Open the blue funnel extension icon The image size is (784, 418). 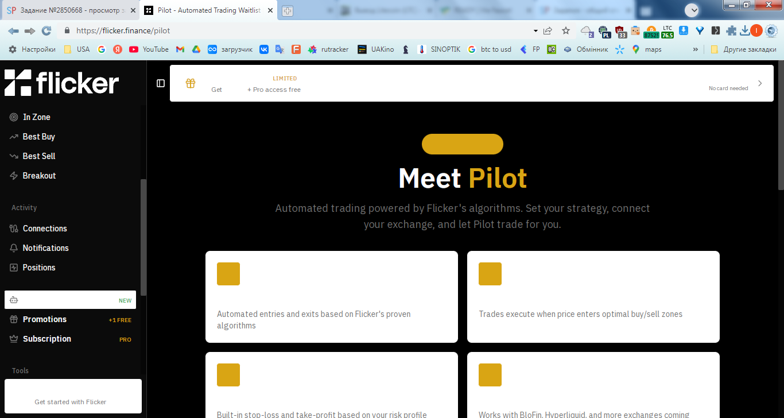pyautogui.click(x=700, y=30)
